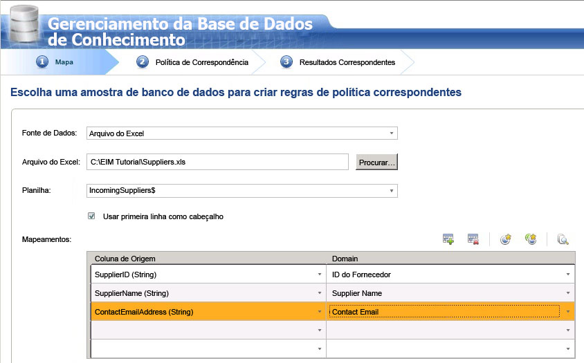Go to Resultados Correspondentes step
Image resolution: width=584 pixels, height=363 pixels.
[347, 62]
